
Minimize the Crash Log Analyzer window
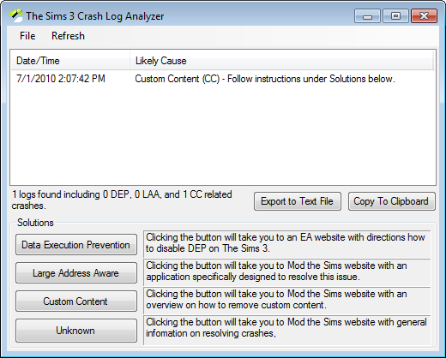367,16
